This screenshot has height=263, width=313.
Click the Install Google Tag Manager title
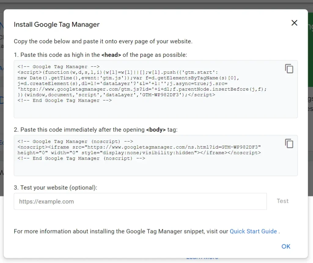coord(57,25)
